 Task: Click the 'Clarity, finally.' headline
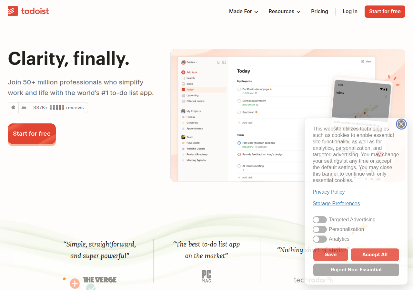68,58
